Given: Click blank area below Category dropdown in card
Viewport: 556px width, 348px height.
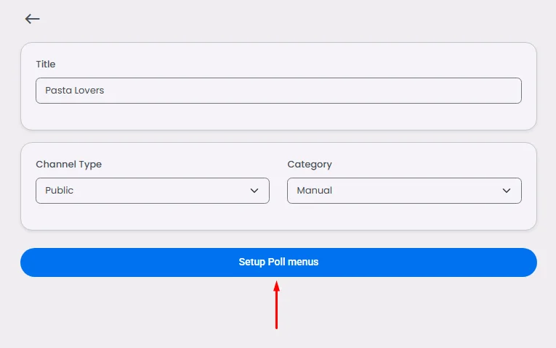Looking at the screenshot, I should pos(404,216).
